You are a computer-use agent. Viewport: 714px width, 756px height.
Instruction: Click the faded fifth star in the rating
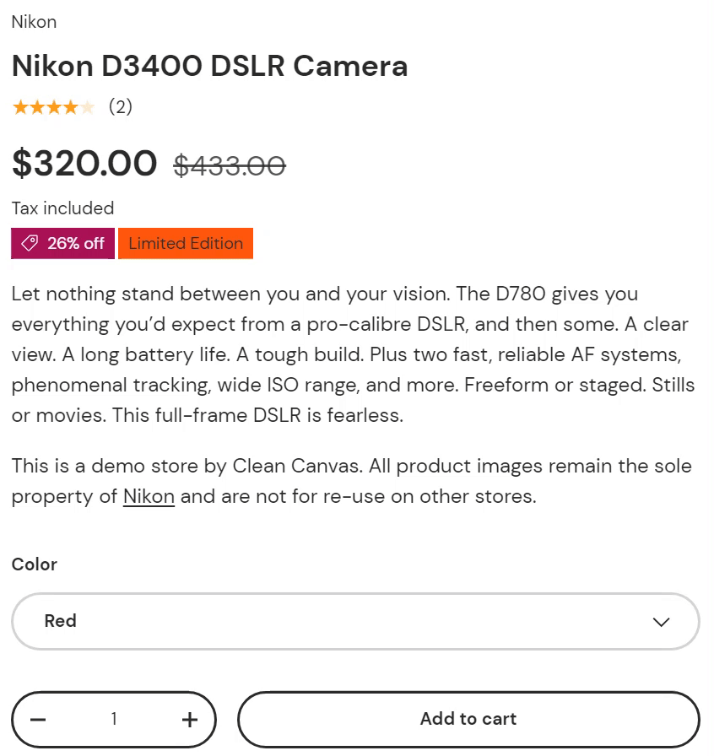(x=88, y=107)
